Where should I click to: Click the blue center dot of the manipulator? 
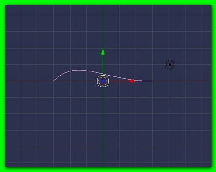(103, 81)
